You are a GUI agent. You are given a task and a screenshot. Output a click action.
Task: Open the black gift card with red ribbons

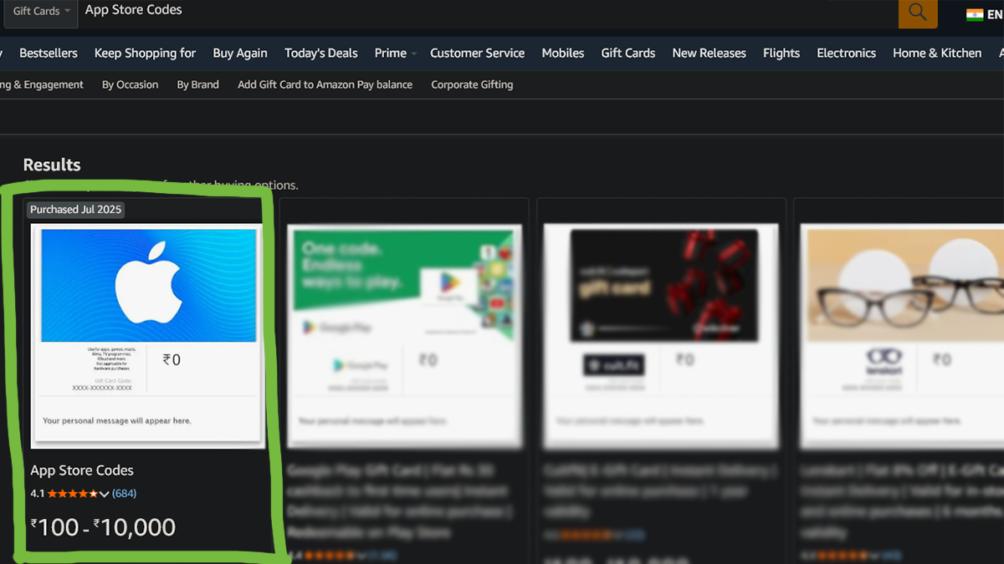click(x=662, y=336)
